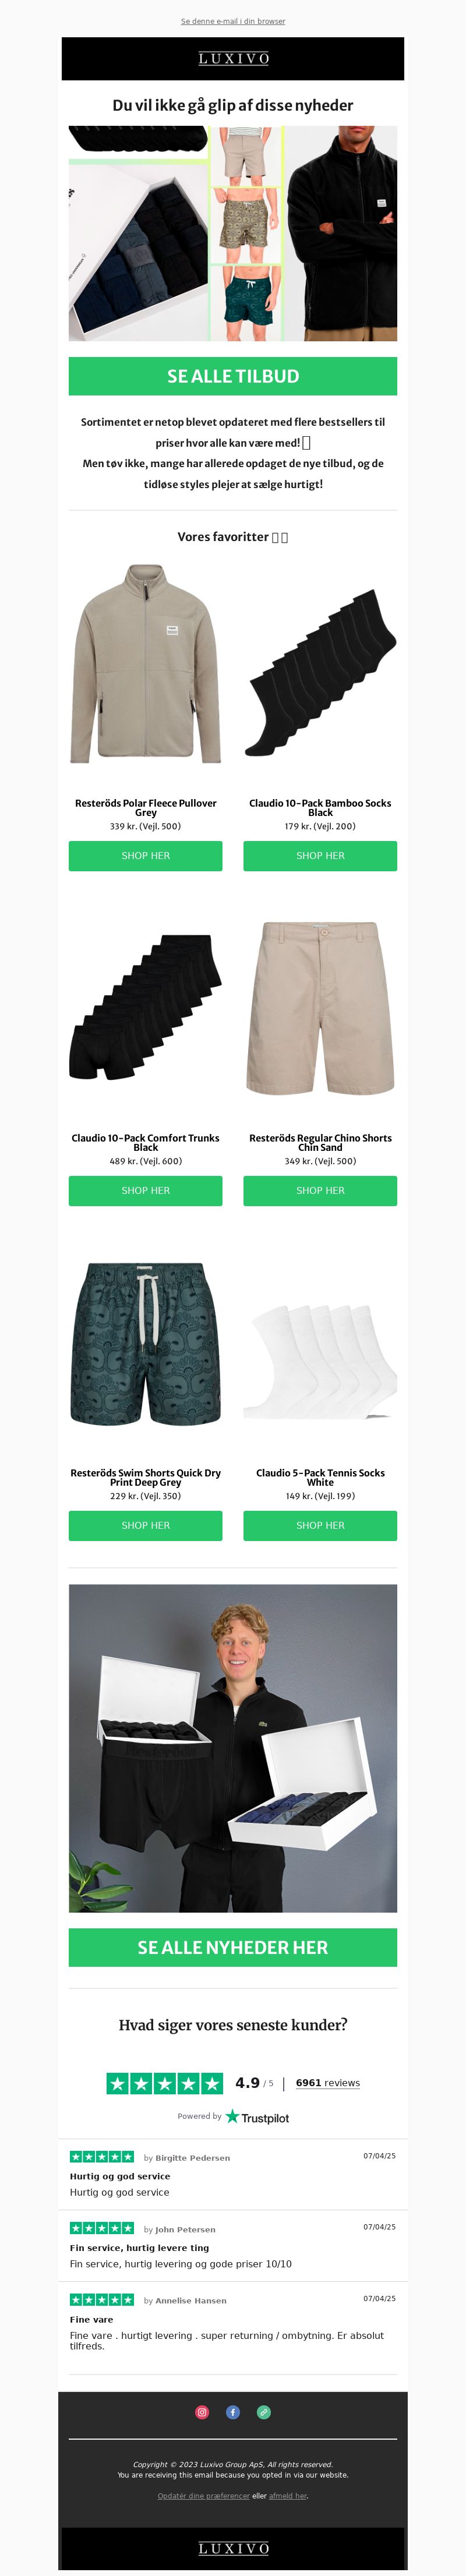Click the 'SE ALLE TILBUD' button

233,376
